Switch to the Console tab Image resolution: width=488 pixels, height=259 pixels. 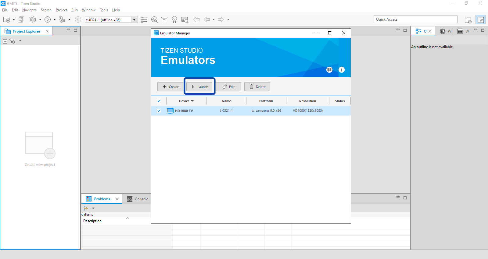138,199
